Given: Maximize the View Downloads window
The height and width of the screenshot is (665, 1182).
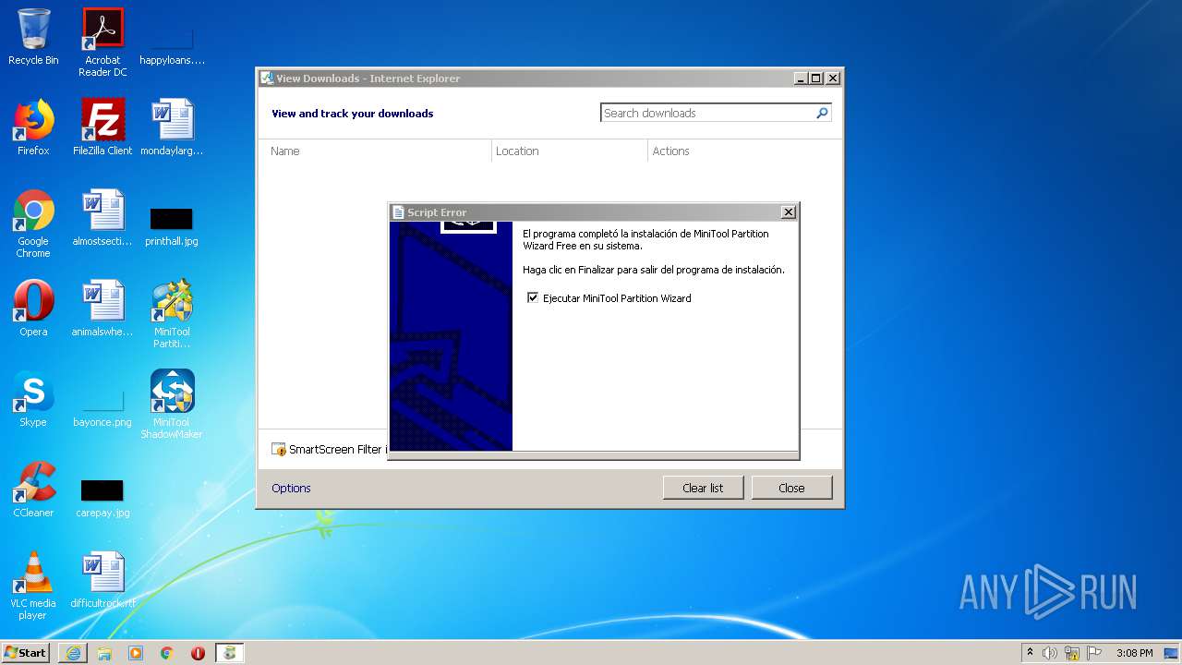Looking at the screenshot, I should point(816,79).
